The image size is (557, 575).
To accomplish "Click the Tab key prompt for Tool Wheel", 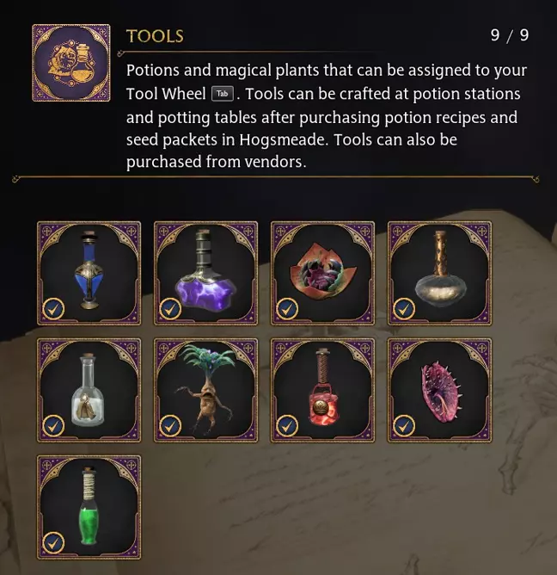I will tap(223, 94).
